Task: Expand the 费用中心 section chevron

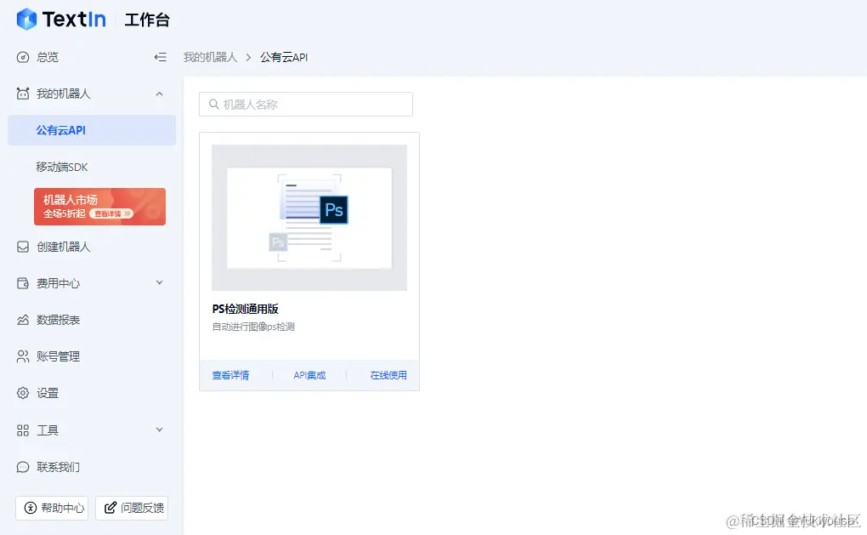Action: click(160, 283)
